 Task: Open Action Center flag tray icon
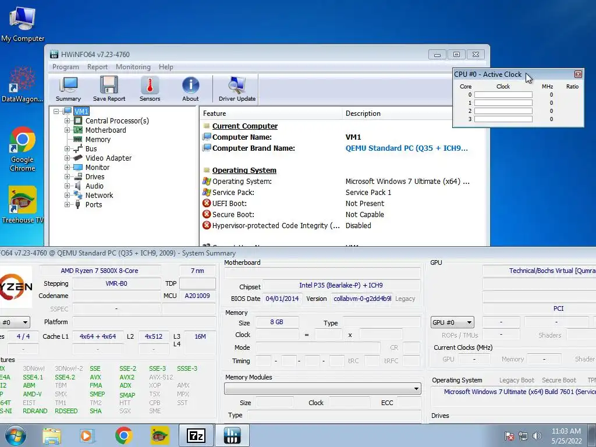509,436
